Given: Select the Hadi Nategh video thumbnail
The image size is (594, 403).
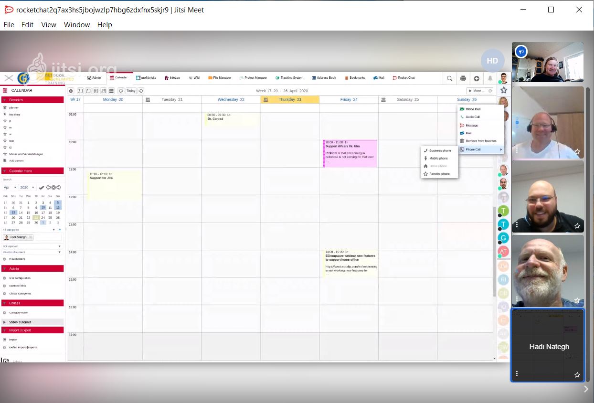Looking at the screenshot, I should pyautogui.click(x=548, y=346).
